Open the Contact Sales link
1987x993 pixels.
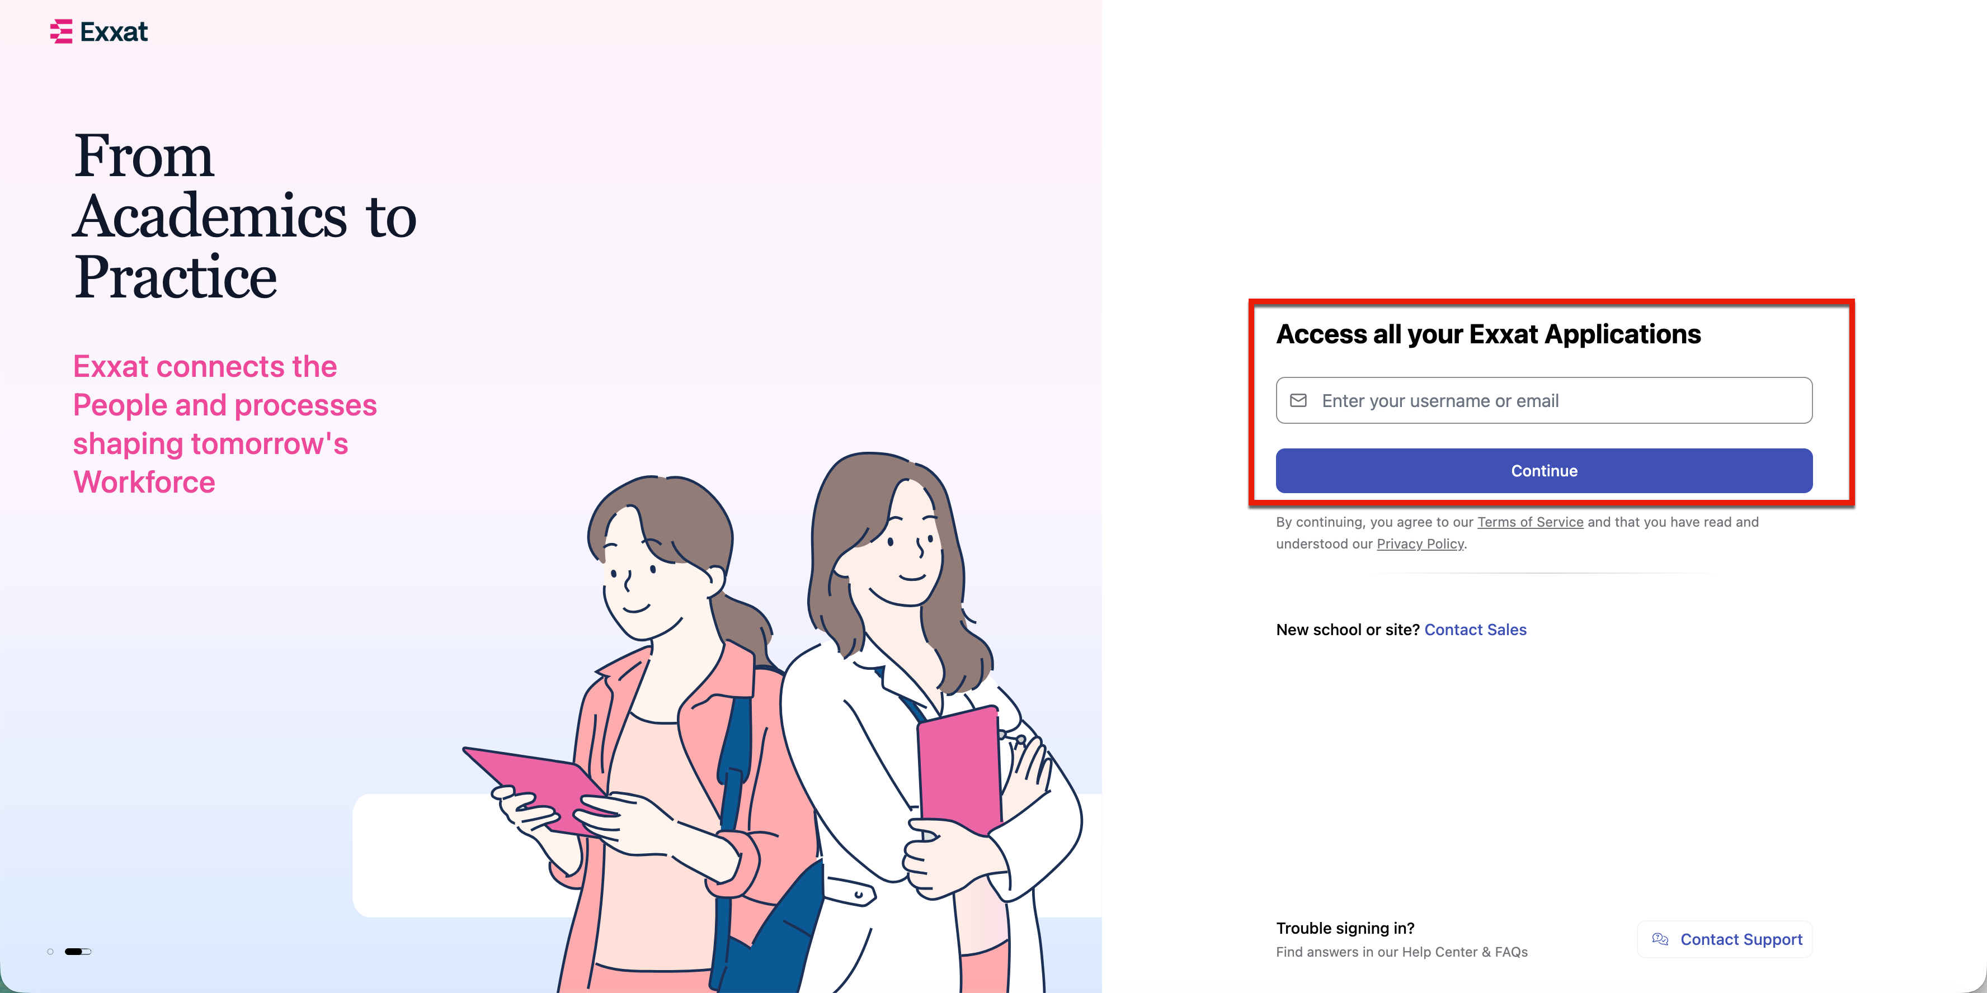tap(1475, 630)
